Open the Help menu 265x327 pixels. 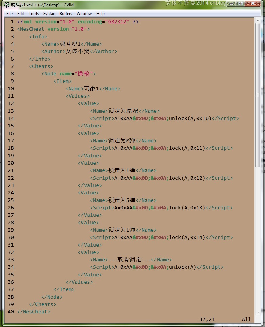100,14
